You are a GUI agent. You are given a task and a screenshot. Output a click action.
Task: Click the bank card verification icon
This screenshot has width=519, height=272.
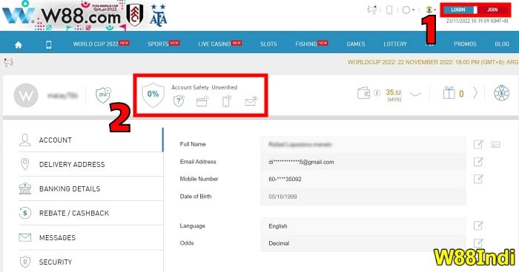tap(202, 101)
